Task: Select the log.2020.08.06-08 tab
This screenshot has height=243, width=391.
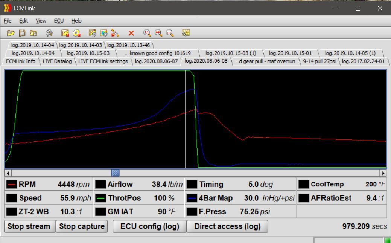Action: 206,61
